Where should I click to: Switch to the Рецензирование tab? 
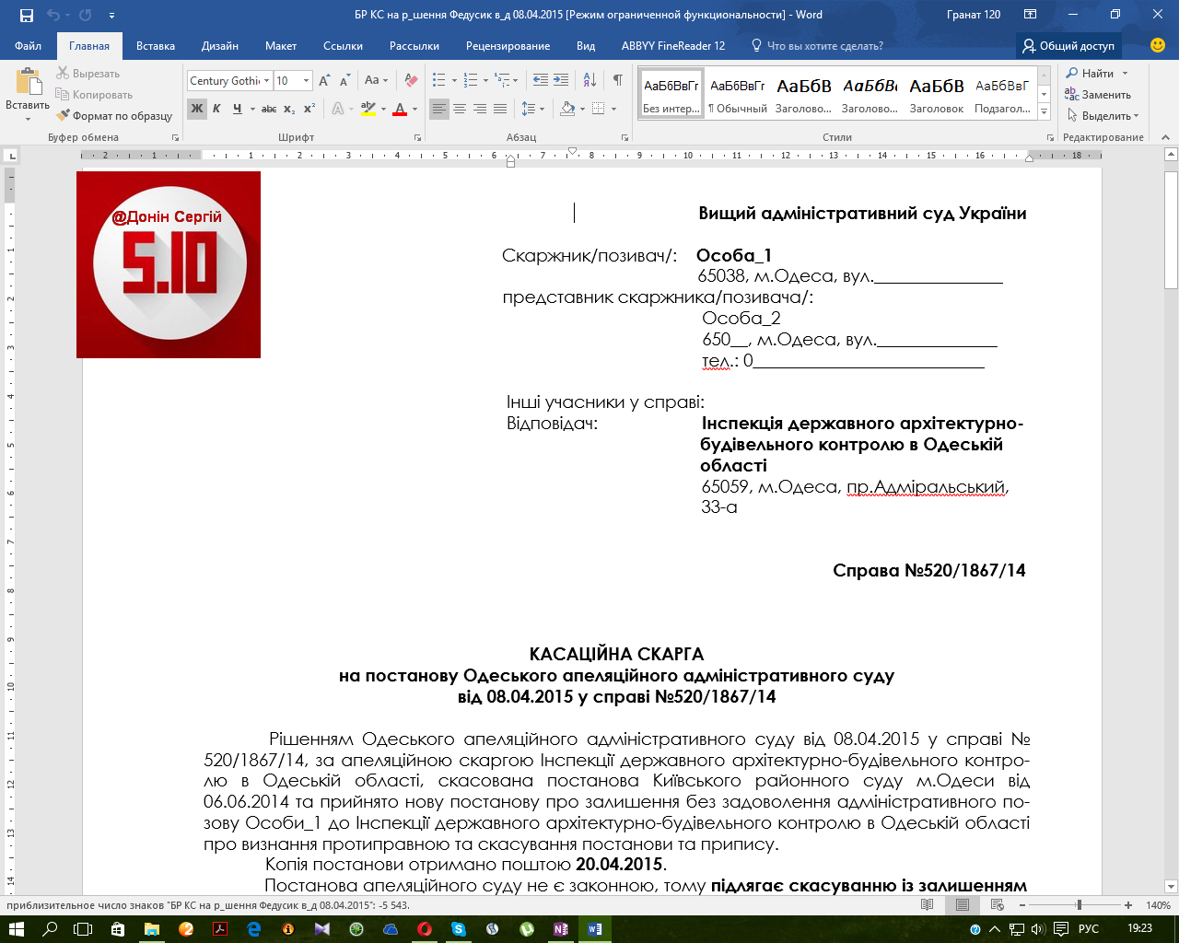508,46
